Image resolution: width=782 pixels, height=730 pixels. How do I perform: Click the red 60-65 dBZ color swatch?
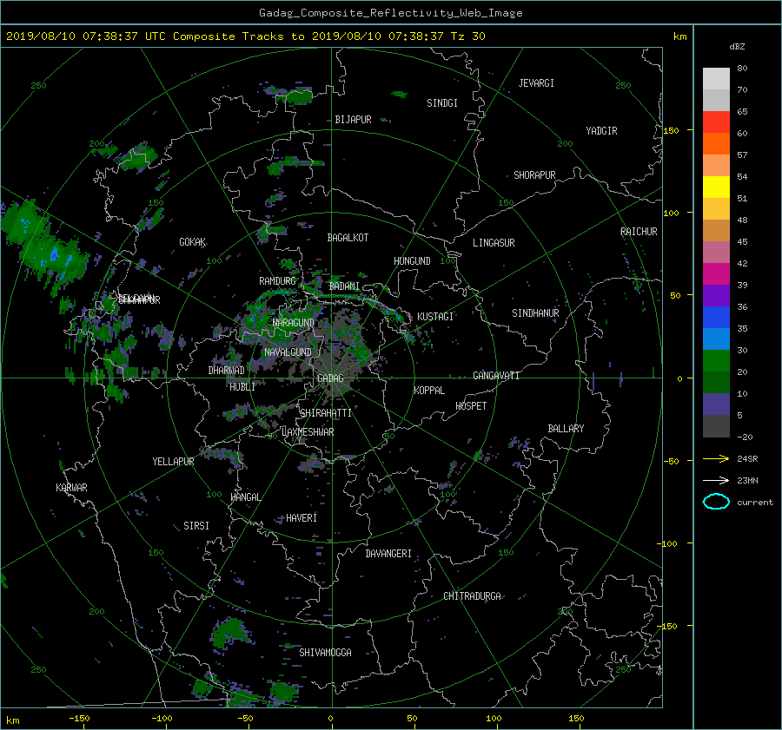pyautogui.click(x=716, y=122)
